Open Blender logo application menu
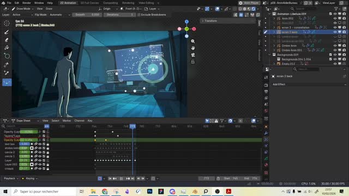349x196 pixels. pyautogui.click(x=3, y=3)
